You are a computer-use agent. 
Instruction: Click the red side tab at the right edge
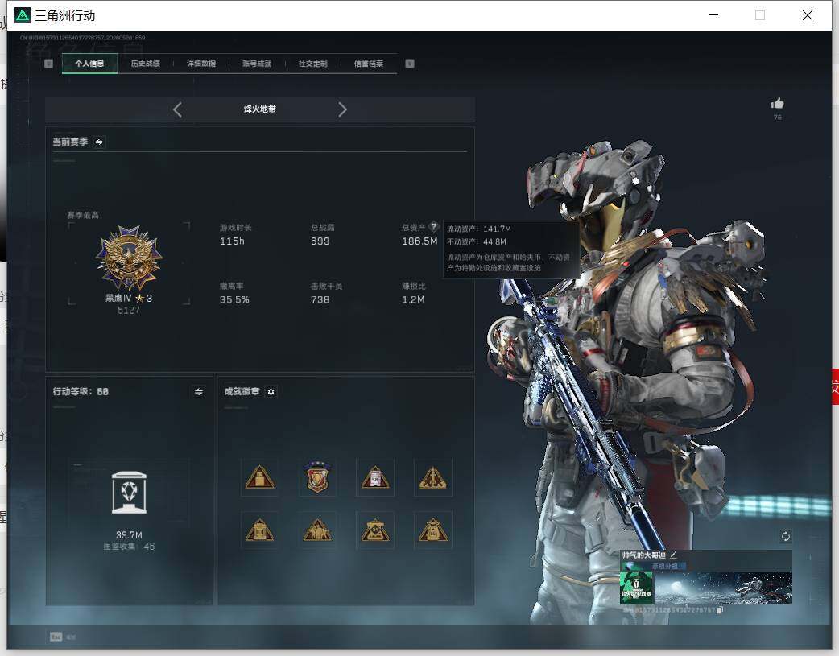[835, 387]
